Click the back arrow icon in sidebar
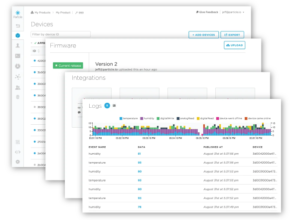Screen dimensions: 299x220 (x=17, y=25)
